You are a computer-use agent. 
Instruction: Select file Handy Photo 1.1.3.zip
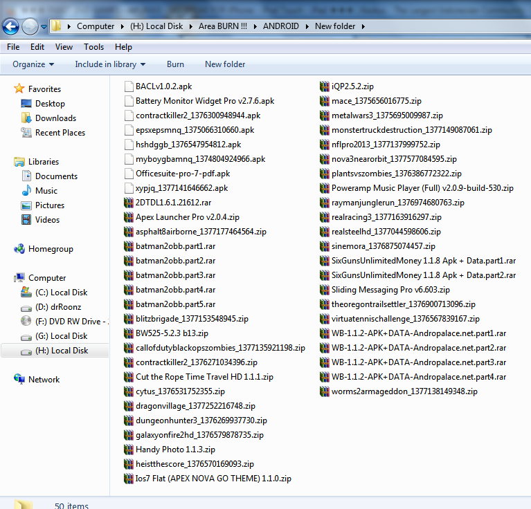click(x=175, y=450)
